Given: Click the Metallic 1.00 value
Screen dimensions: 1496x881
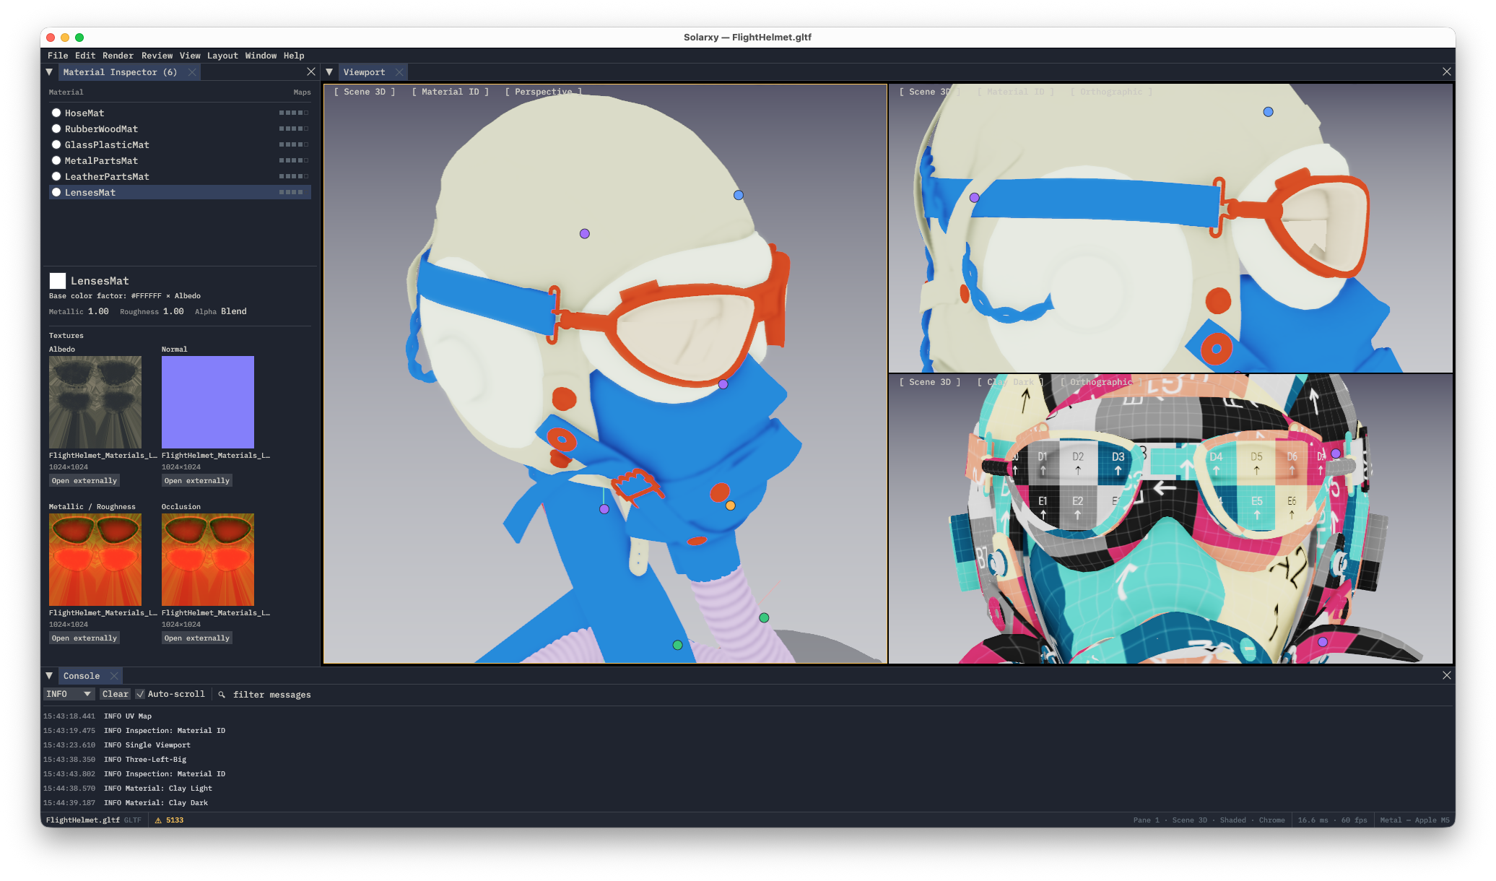Looking at the screenshot, I should (98, 311).
